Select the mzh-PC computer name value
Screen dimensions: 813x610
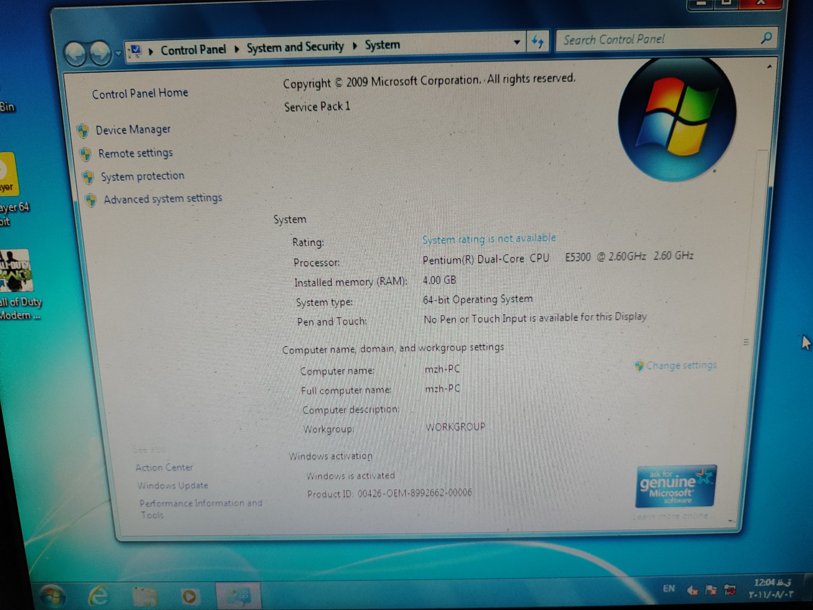[x=442, y=369]
